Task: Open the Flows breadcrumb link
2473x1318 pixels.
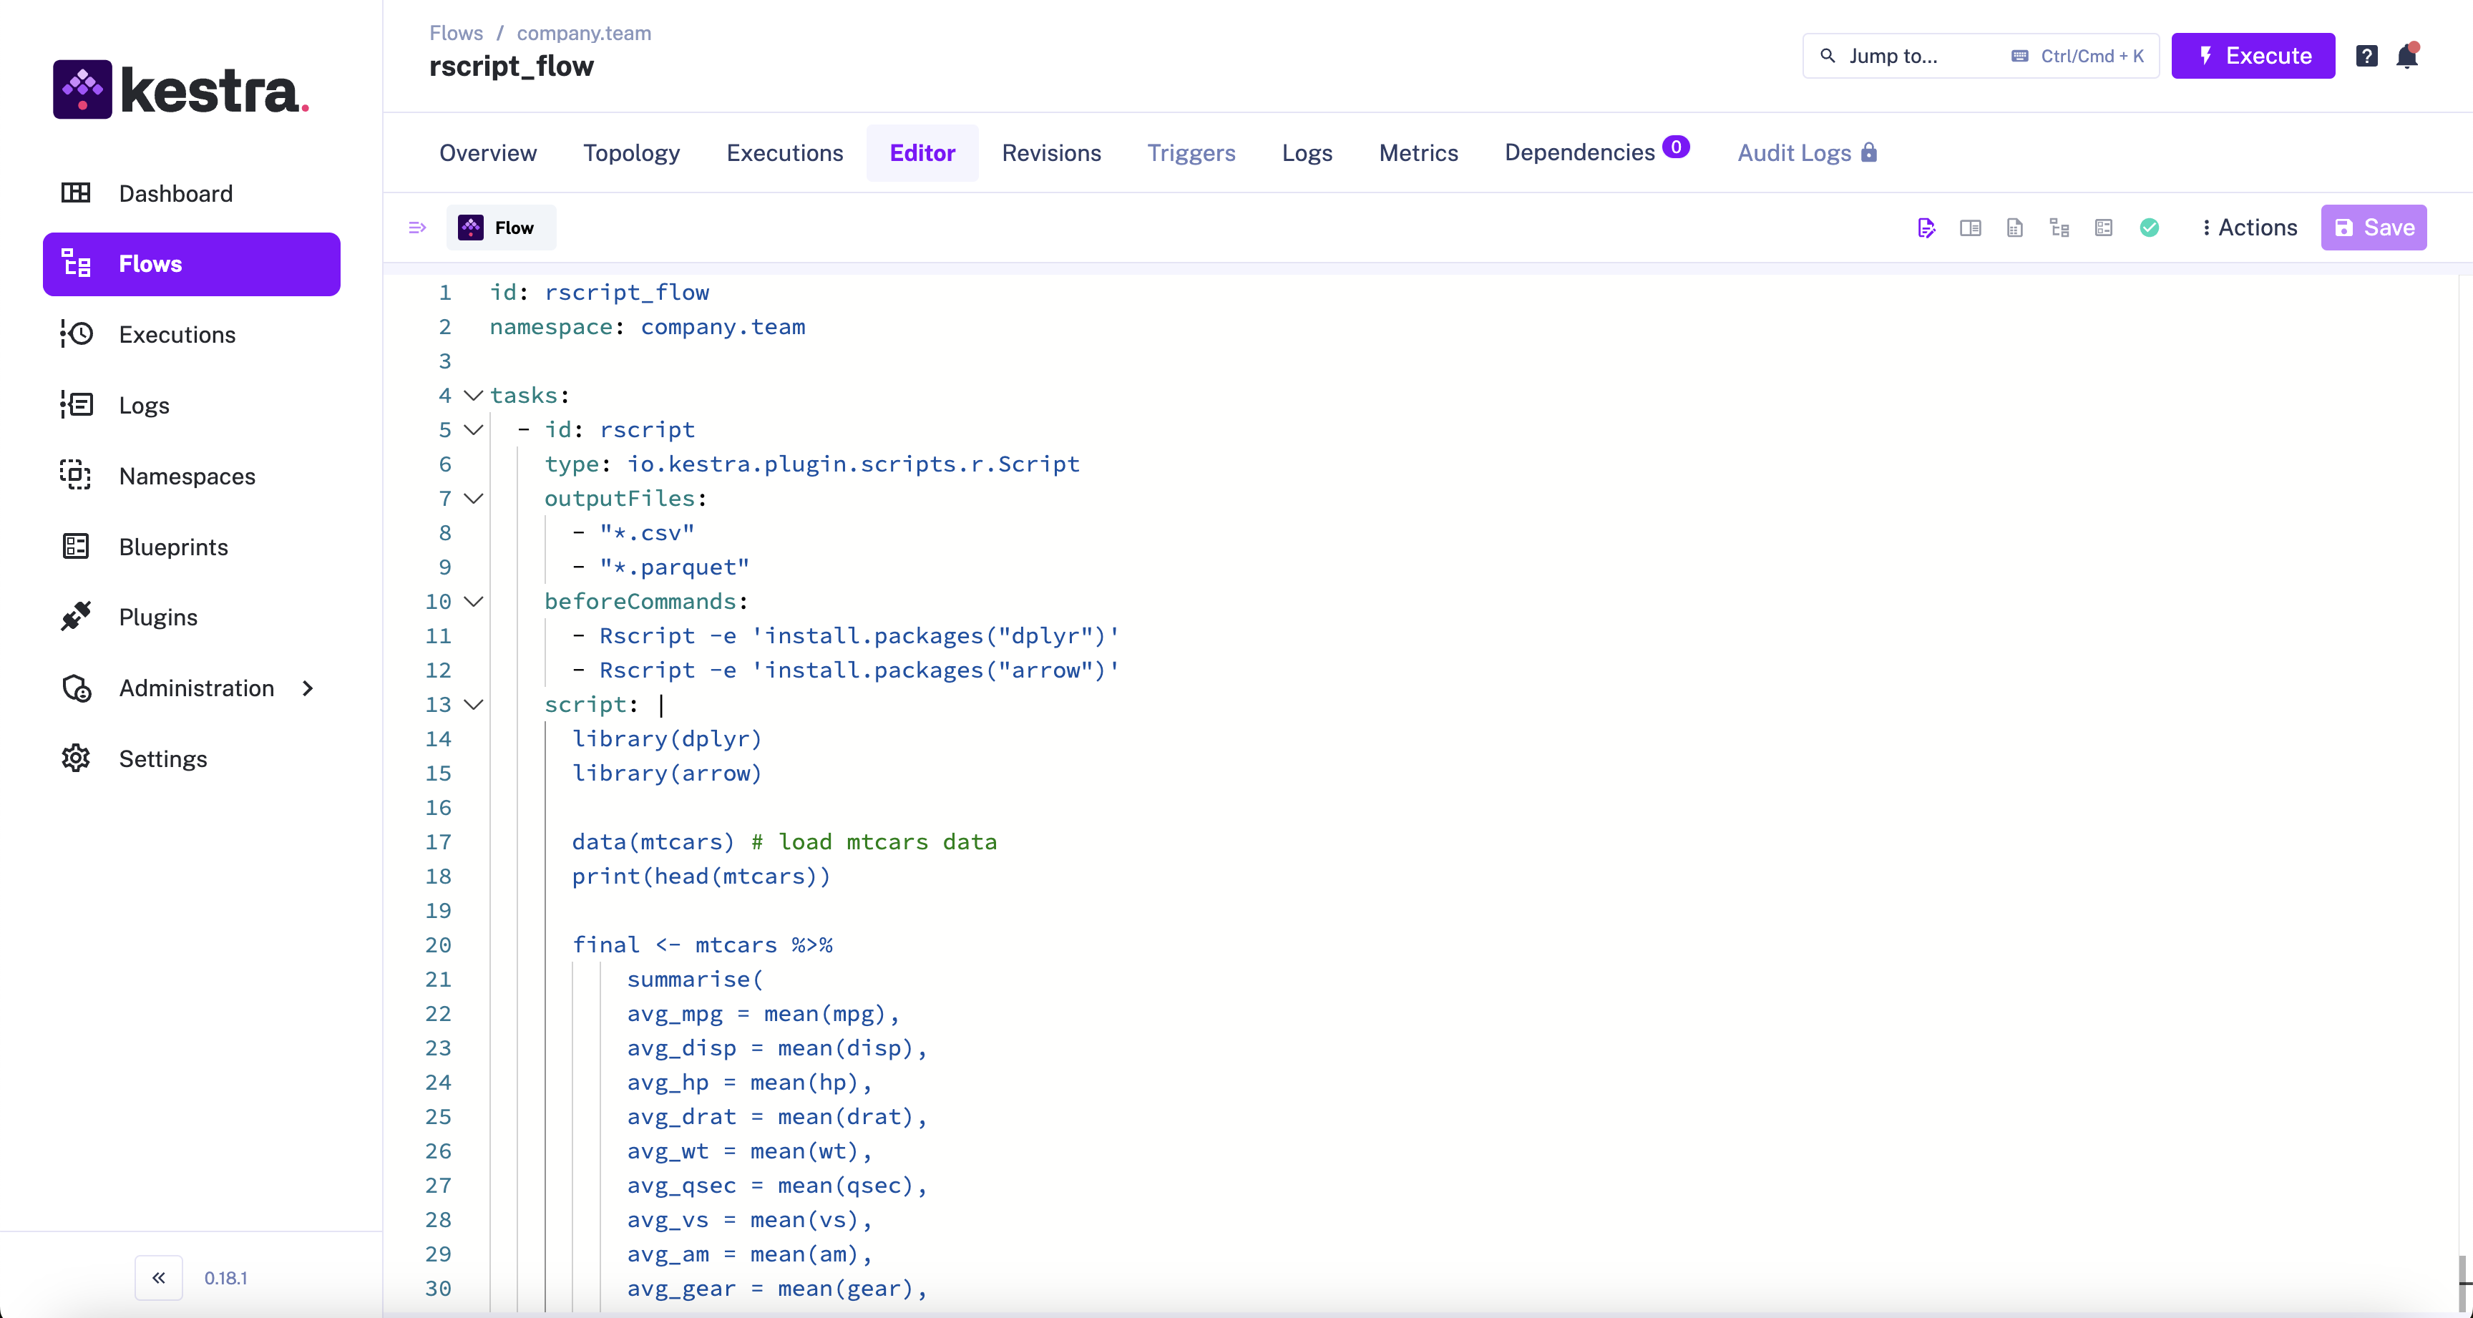Action: pyautogui.click(x=456, y=33)
